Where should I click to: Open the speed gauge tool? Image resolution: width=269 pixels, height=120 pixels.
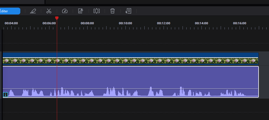(x=65, y=11)
